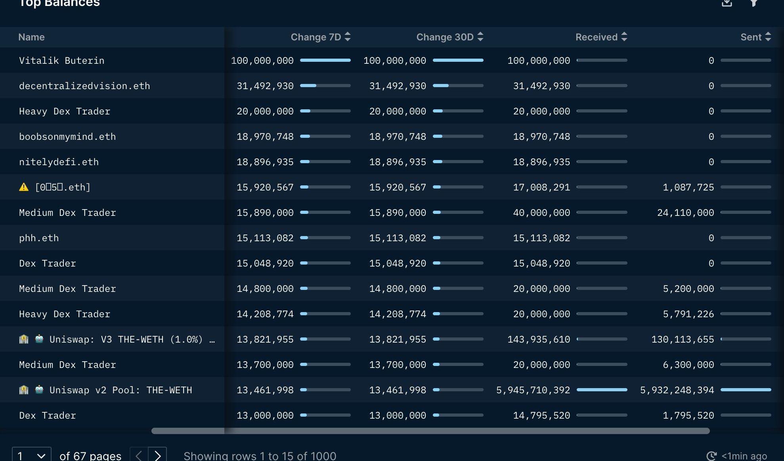Screen dimensions: 784x461
Task: Click the robot icon on Uniswap v2 row
Action: point(39,390)
